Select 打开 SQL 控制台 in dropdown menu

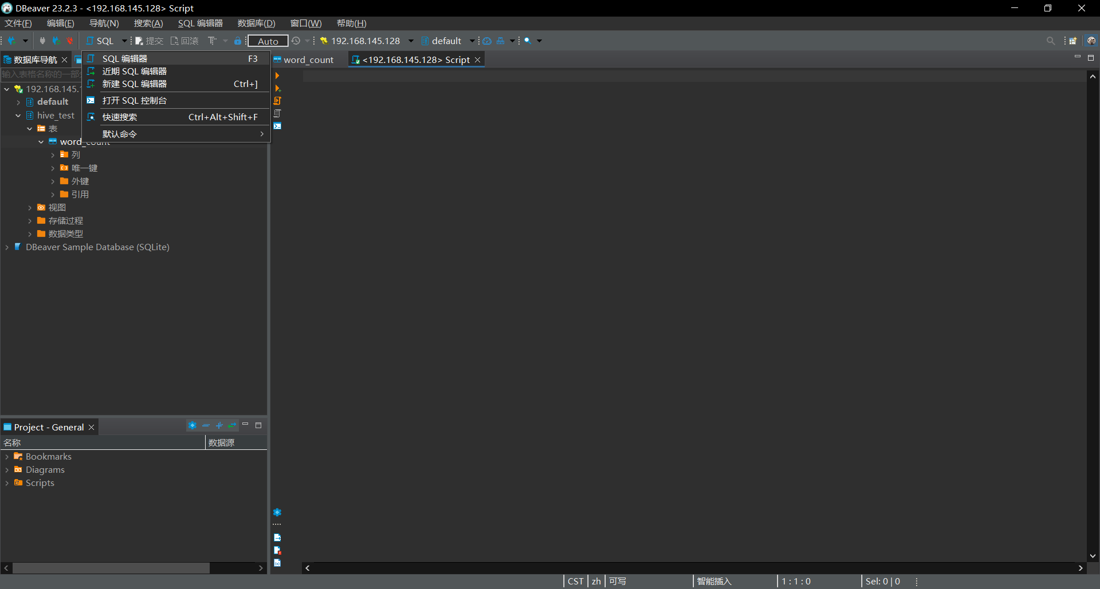176,100
